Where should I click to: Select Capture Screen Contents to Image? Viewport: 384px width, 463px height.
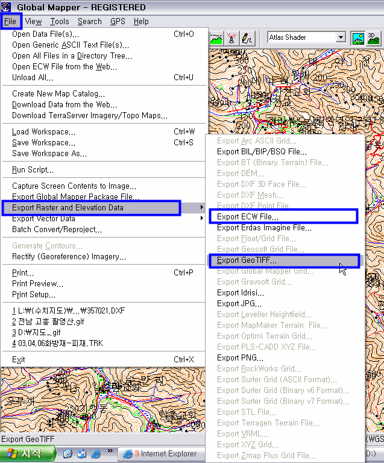pyautogui.click(x=103, y=186)
